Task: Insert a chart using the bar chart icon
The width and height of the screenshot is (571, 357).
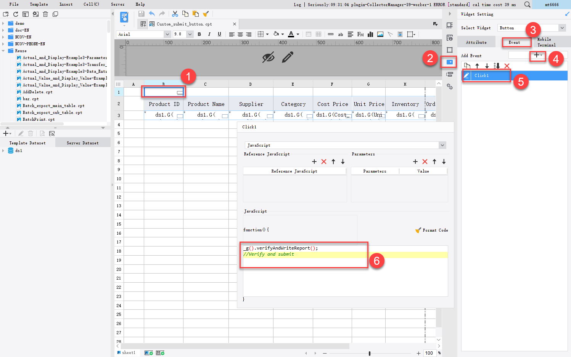Action: coord(370,34)
